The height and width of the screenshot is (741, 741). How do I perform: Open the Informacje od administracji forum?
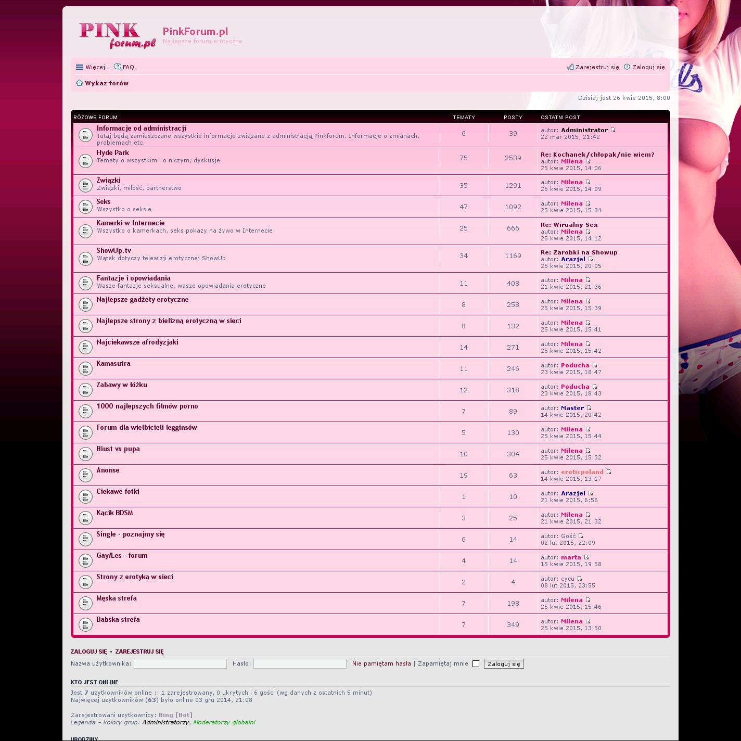[x=141, y=129]
